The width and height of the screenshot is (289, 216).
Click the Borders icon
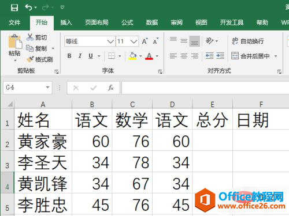[x=112, y=56]
